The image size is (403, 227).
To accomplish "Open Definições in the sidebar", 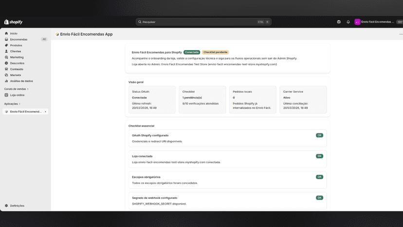I will [x=17, y=206].
